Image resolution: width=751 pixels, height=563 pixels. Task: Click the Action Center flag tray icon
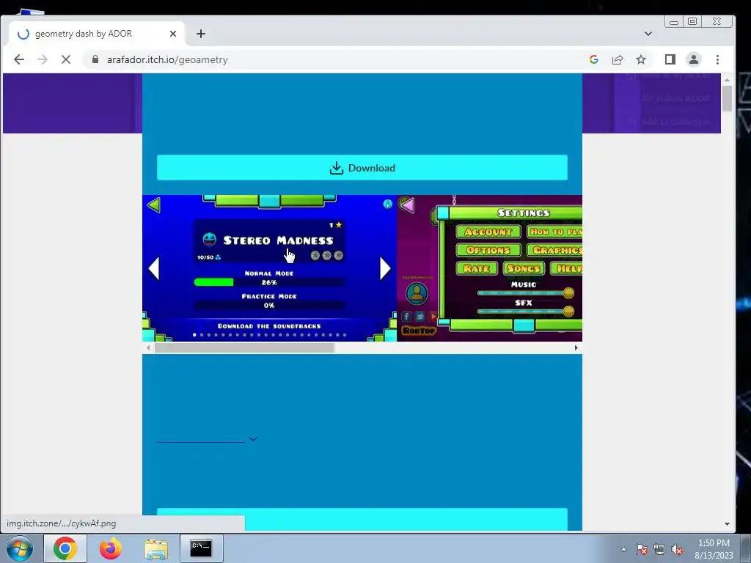click(x=642, y=550)
